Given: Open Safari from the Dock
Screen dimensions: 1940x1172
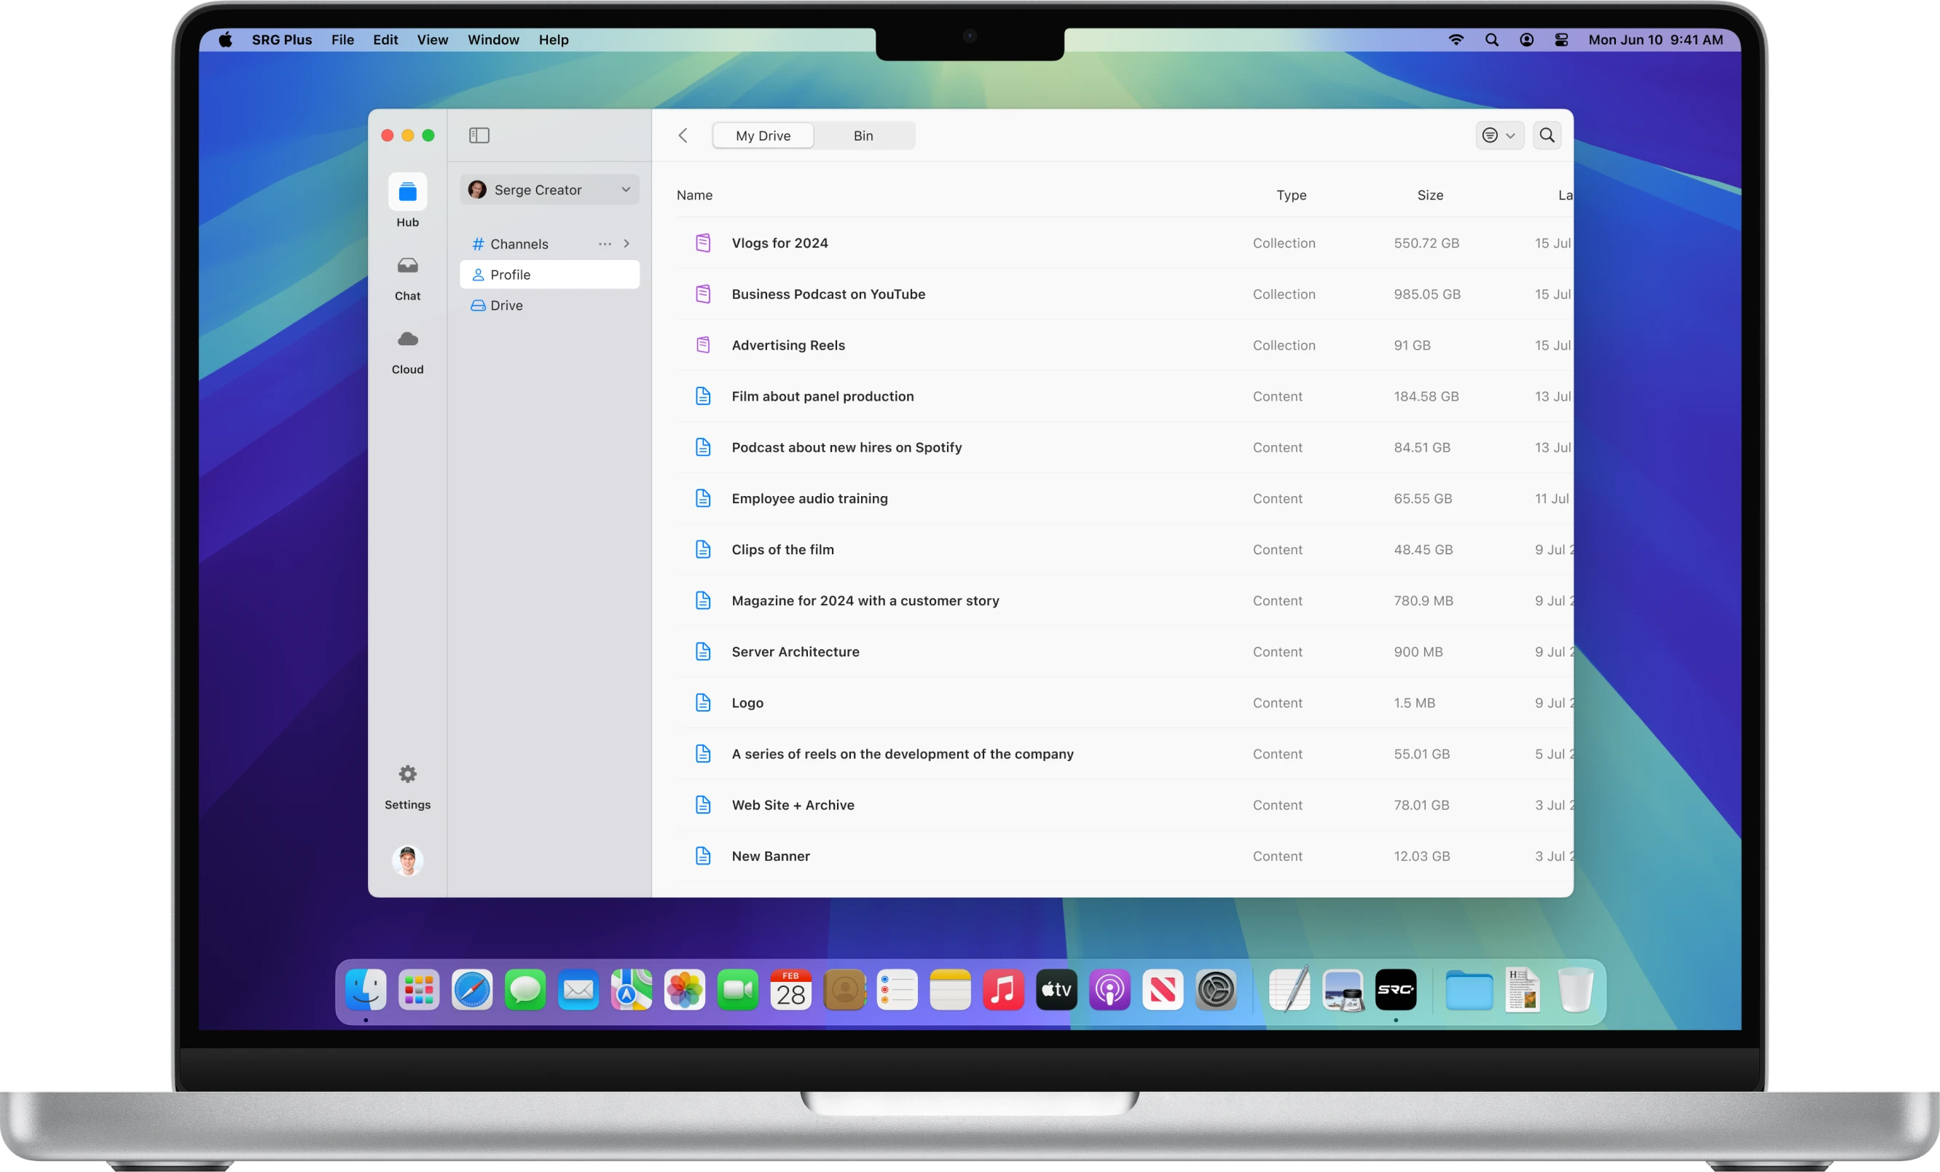Looking at the screenshot, I should [x=471, y=990].
